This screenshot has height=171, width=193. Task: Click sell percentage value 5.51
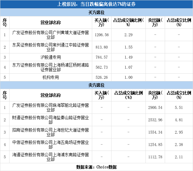[179, 107]
